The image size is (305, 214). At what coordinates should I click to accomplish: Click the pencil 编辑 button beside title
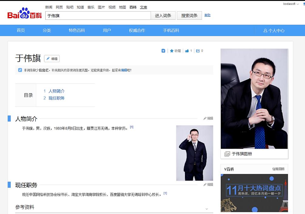(x=52, y=59)
